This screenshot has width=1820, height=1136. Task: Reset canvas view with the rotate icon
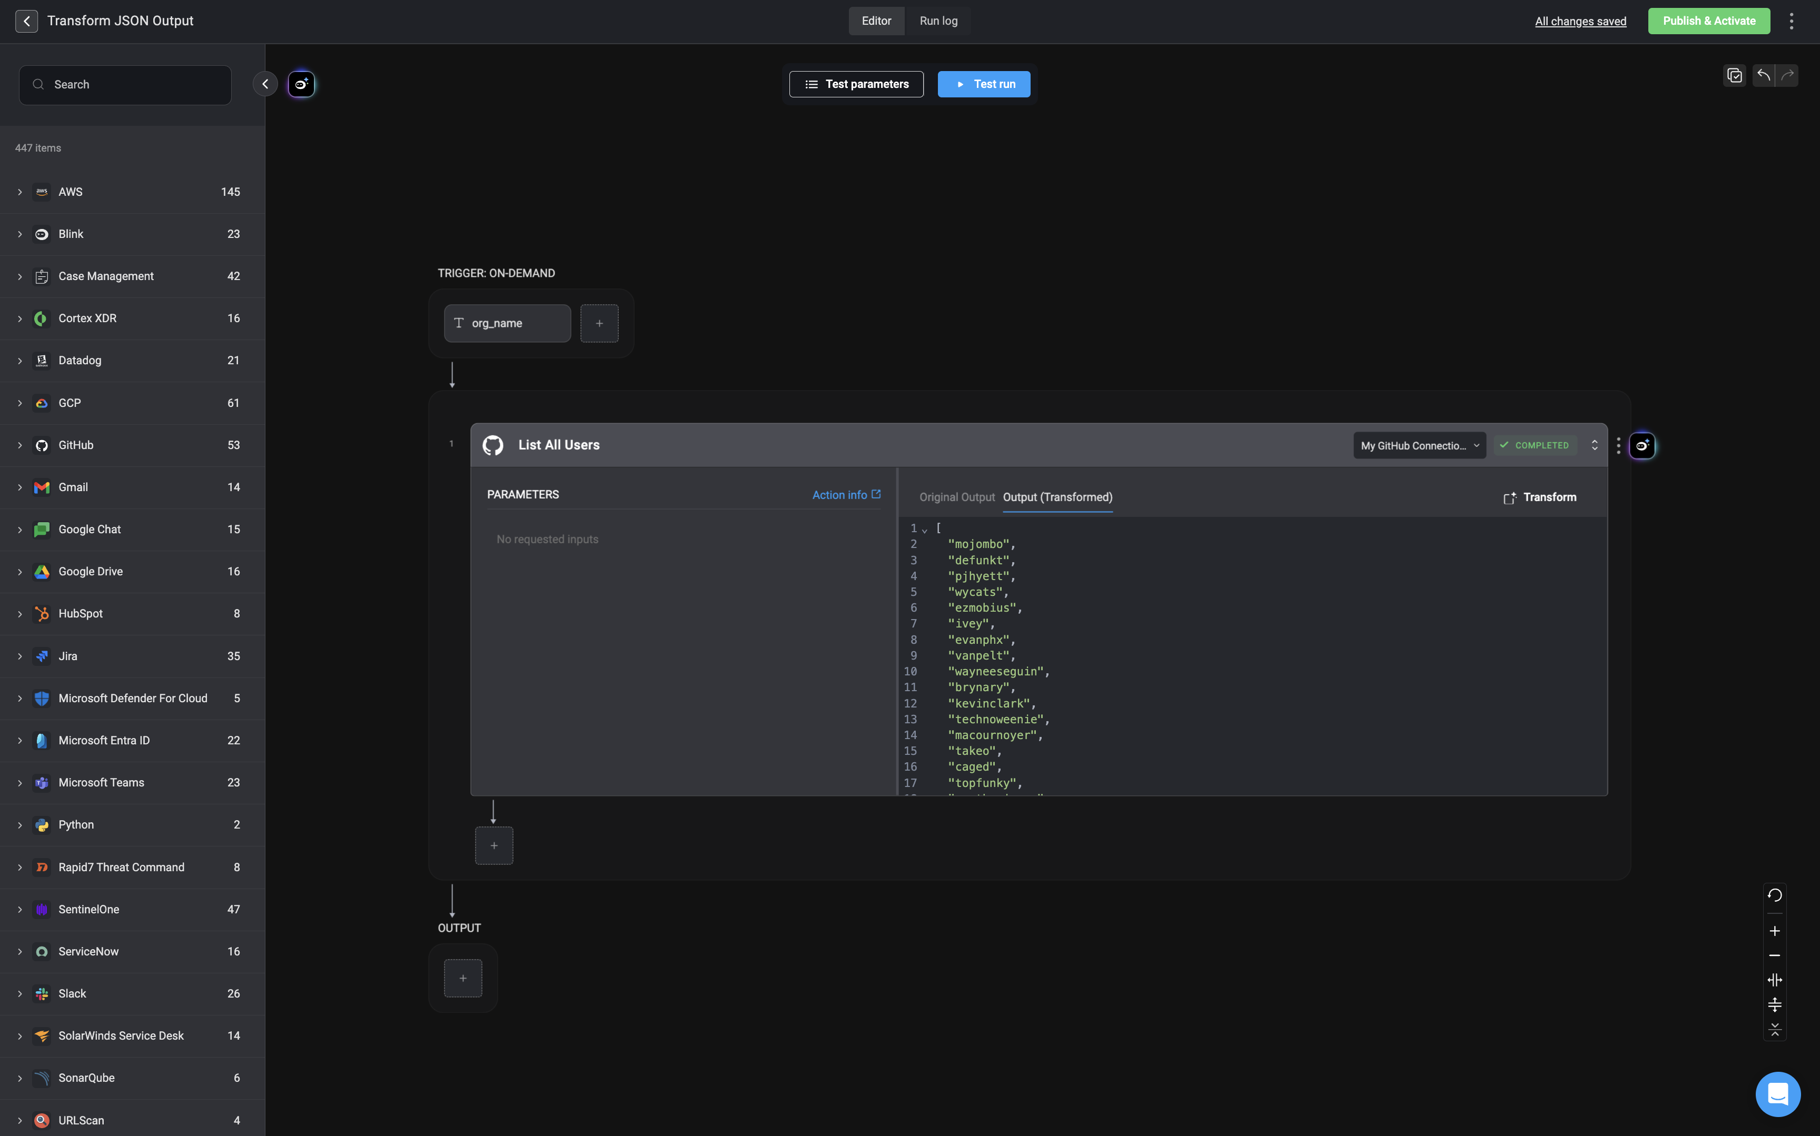pyautogui.click(x=1774, y=895)
